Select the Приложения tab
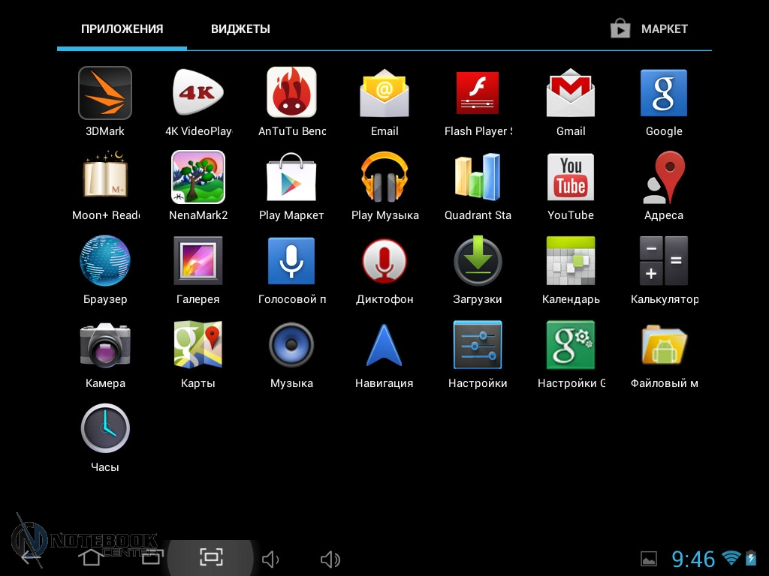The width and height of the screenshot is (769, 576). 122,29
